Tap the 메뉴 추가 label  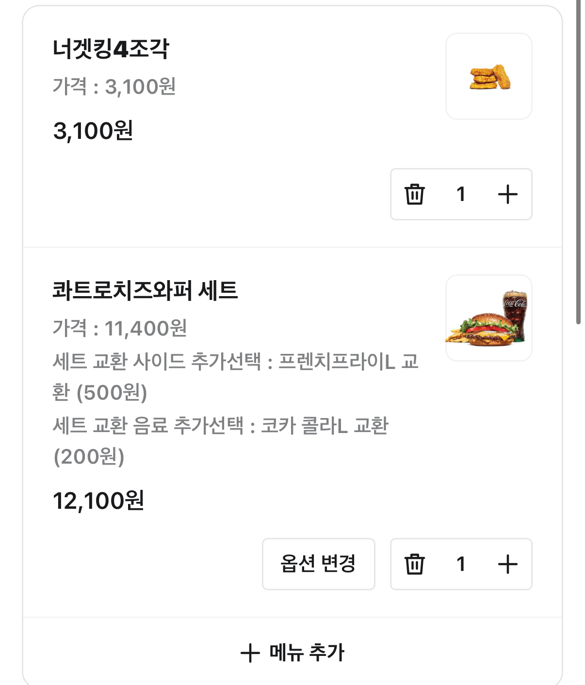coord(307,653)
